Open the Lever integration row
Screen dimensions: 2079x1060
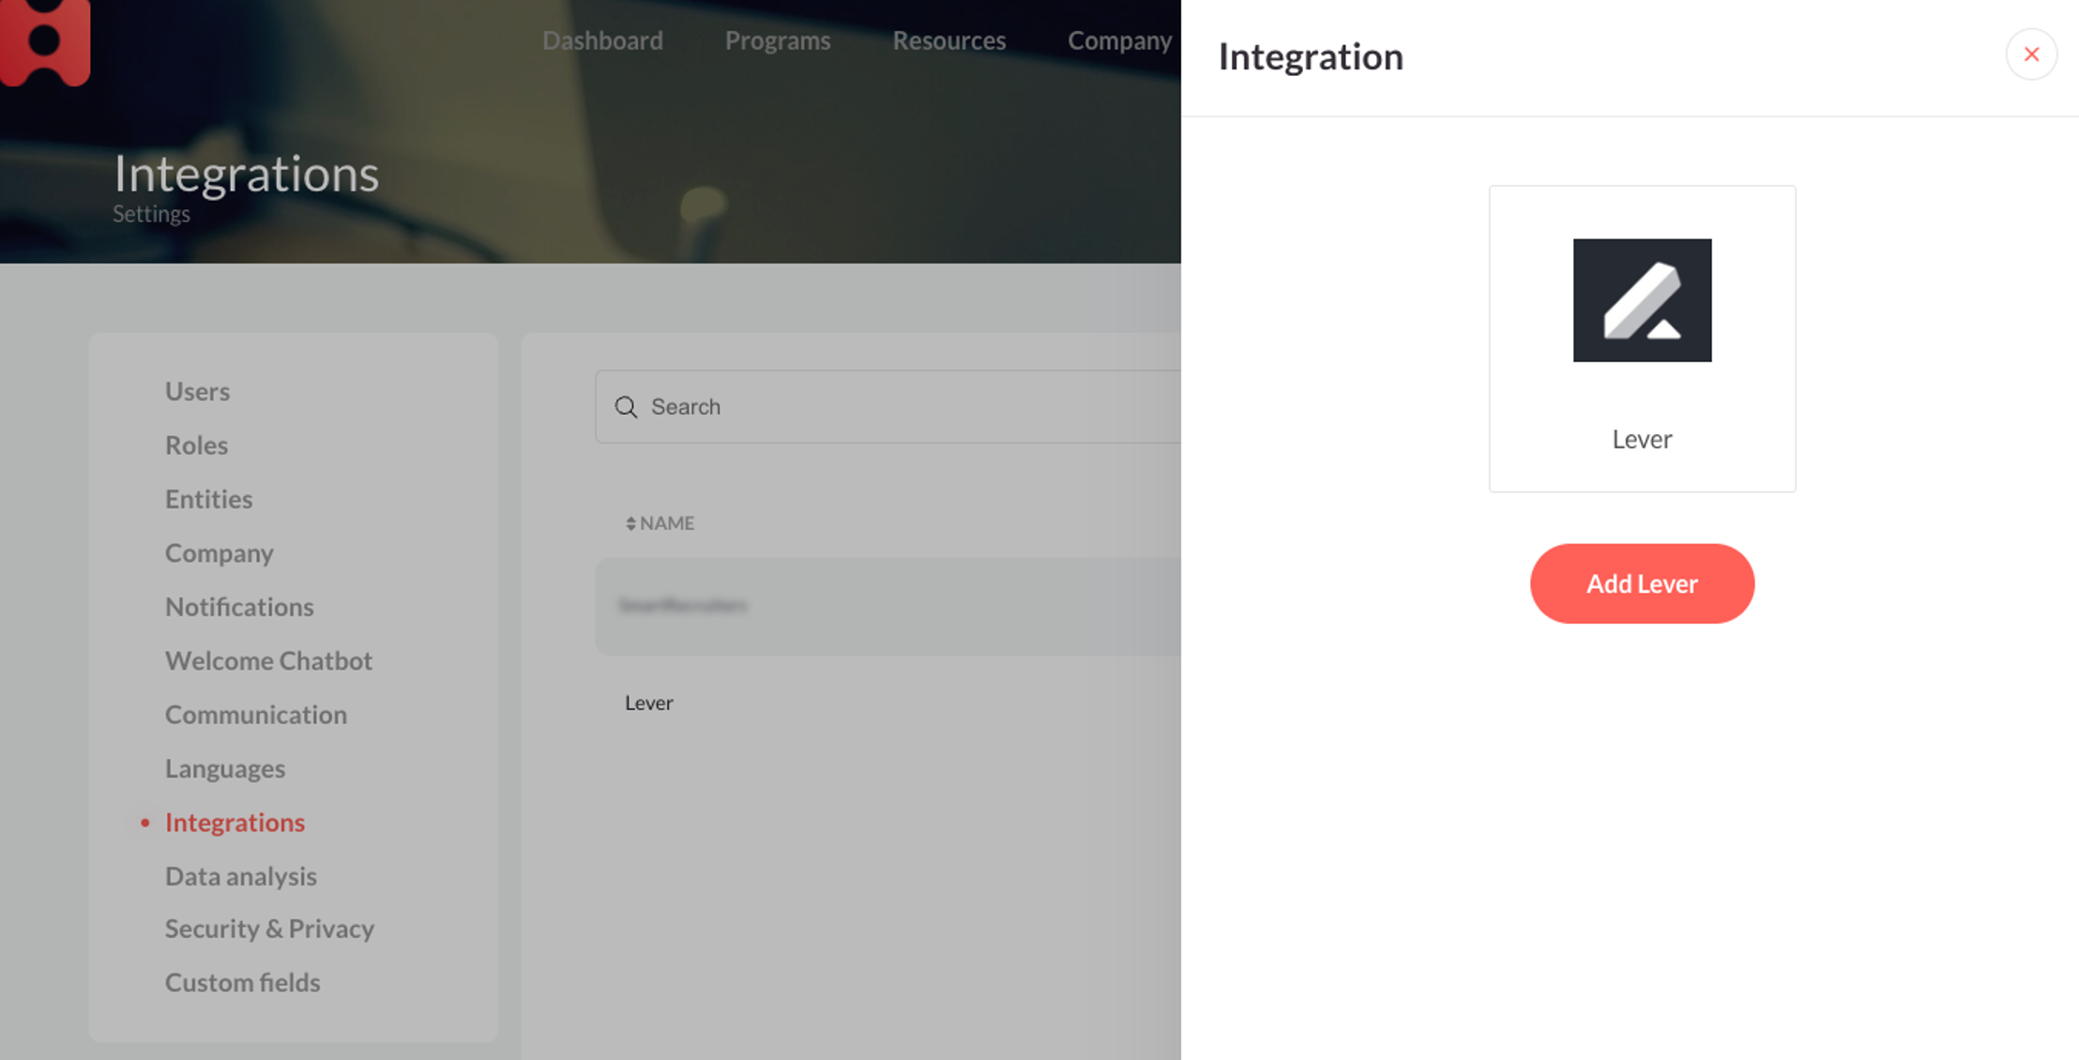point(648,702)
